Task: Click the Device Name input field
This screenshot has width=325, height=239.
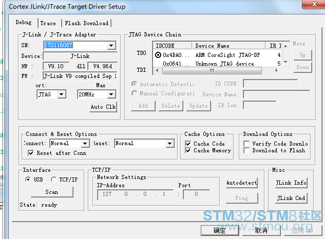Action: [277, 94]
